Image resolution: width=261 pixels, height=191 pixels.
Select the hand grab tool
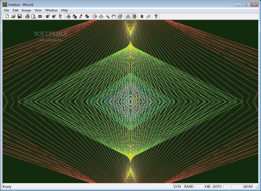click(x=114, y=16)
